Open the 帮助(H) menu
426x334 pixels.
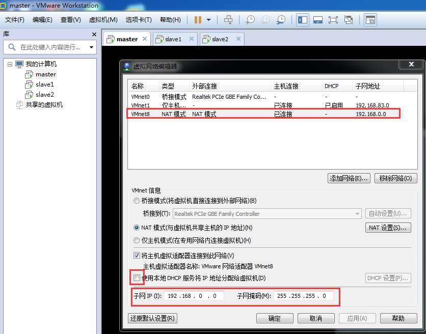(x=170, y=20)
